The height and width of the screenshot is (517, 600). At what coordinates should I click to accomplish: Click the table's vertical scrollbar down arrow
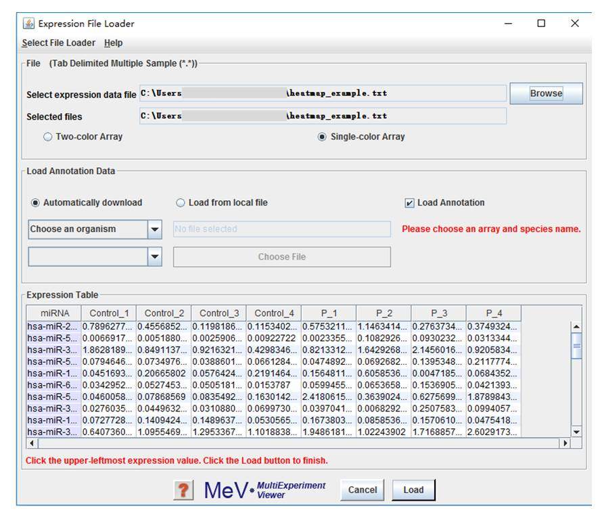click(x=576, y=431)
